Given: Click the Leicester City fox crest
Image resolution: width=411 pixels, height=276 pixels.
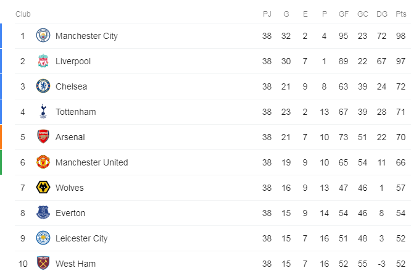Looking at the screenshot, I should coord(43,238).
